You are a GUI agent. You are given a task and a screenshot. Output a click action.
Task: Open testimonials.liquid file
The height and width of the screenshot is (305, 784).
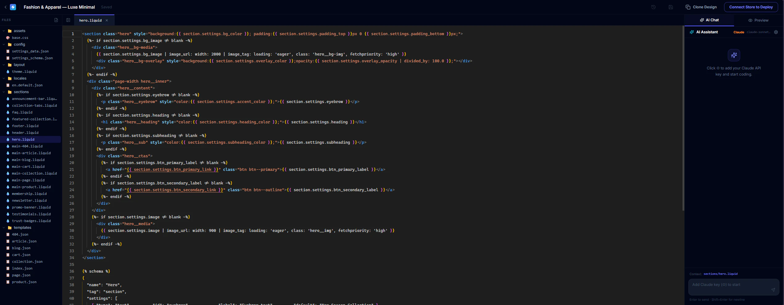(x=31, y=214)
